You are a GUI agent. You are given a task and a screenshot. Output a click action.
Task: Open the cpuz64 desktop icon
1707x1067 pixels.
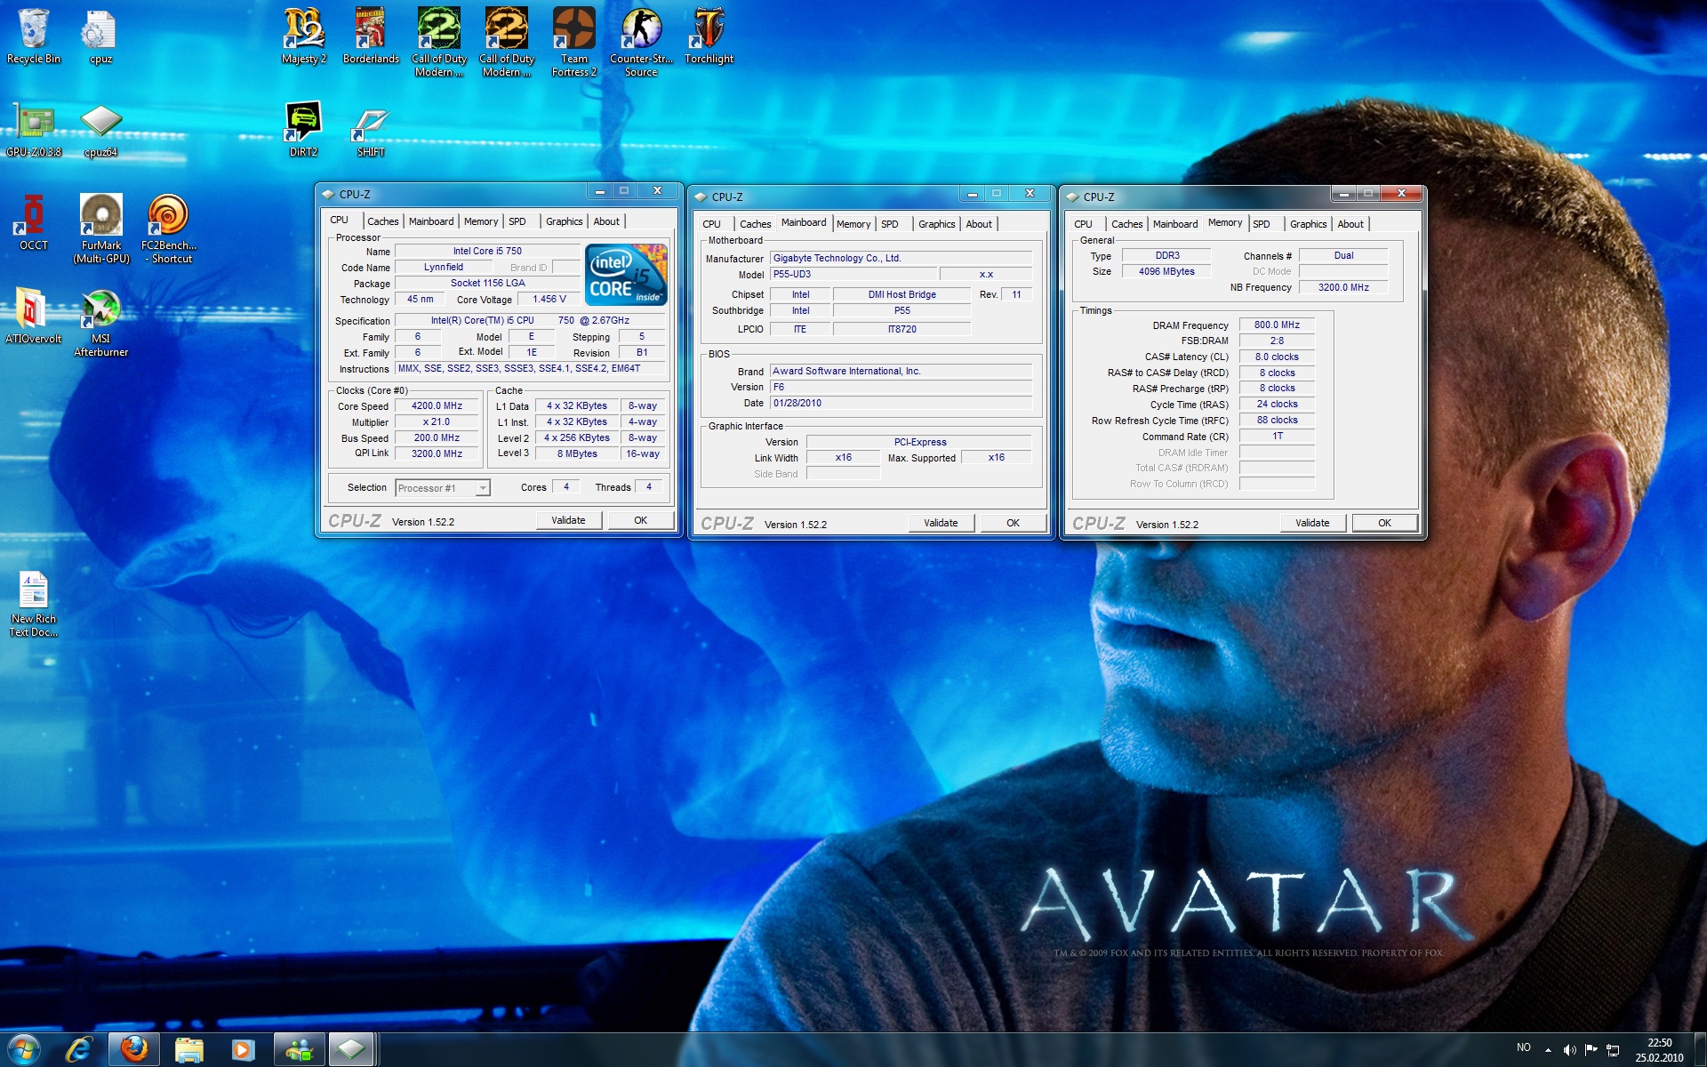pyautogui.click(x=100, y=131)
